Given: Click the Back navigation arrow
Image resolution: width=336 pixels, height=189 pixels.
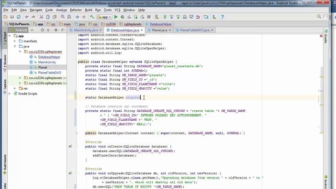Looking at the screenshot, I should pos(77,17).
